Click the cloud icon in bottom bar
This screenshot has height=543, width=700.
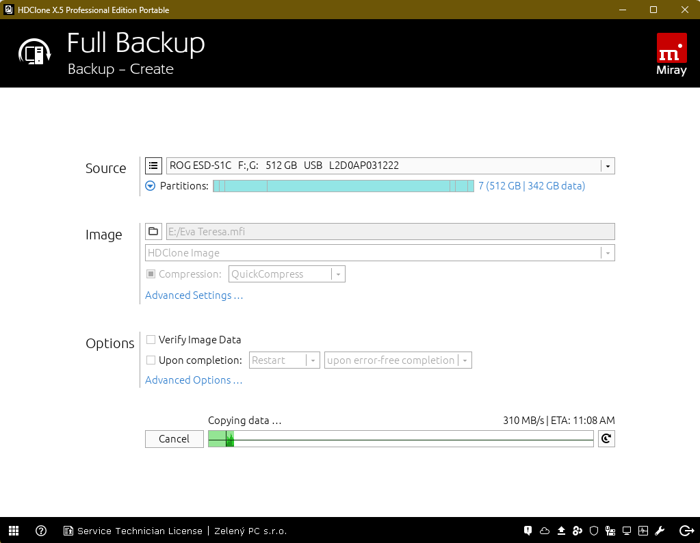[x=545, y=531]
